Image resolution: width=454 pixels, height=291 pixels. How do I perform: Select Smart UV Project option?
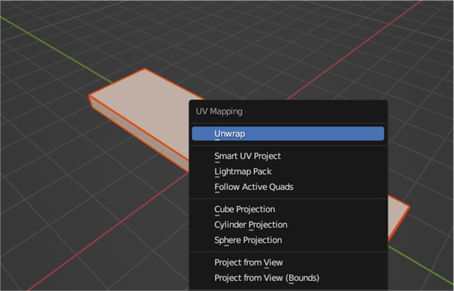288,156
